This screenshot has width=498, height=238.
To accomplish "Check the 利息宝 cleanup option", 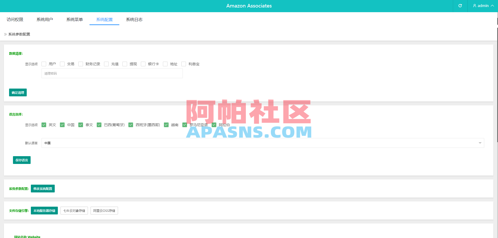I will (x=184, y=64).
